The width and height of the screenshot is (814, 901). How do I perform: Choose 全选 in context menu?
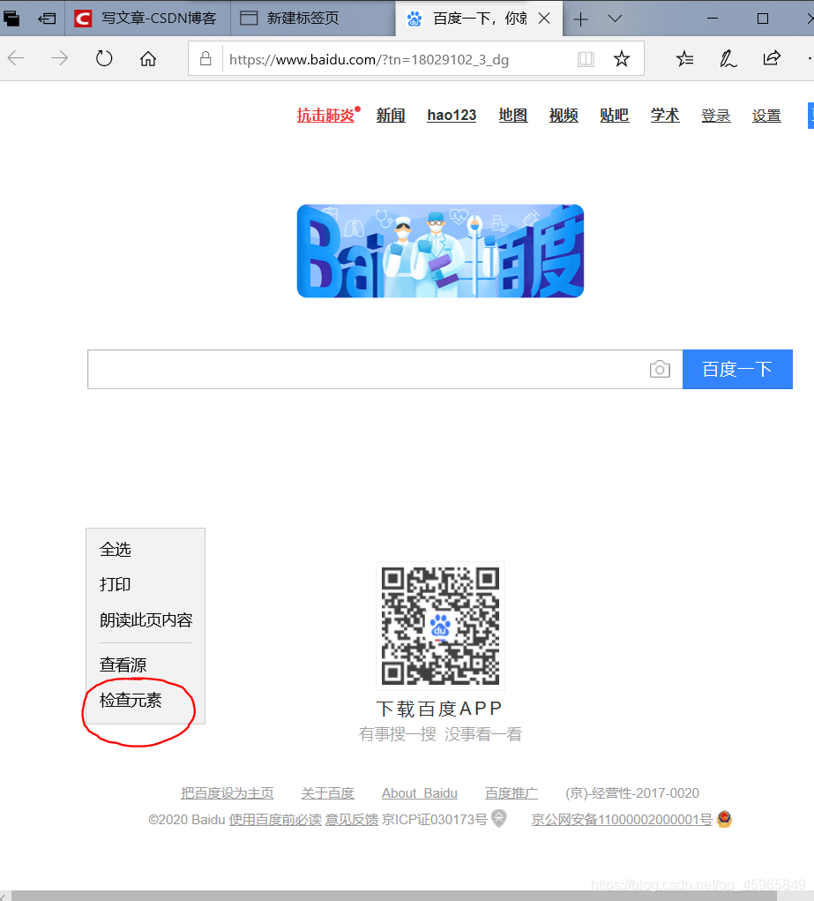pos(146,550)
